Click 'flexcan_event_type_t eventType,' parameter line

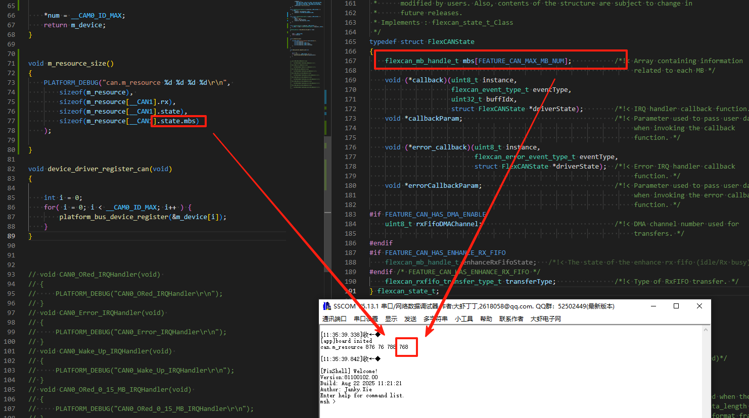(x=511, y=89)
